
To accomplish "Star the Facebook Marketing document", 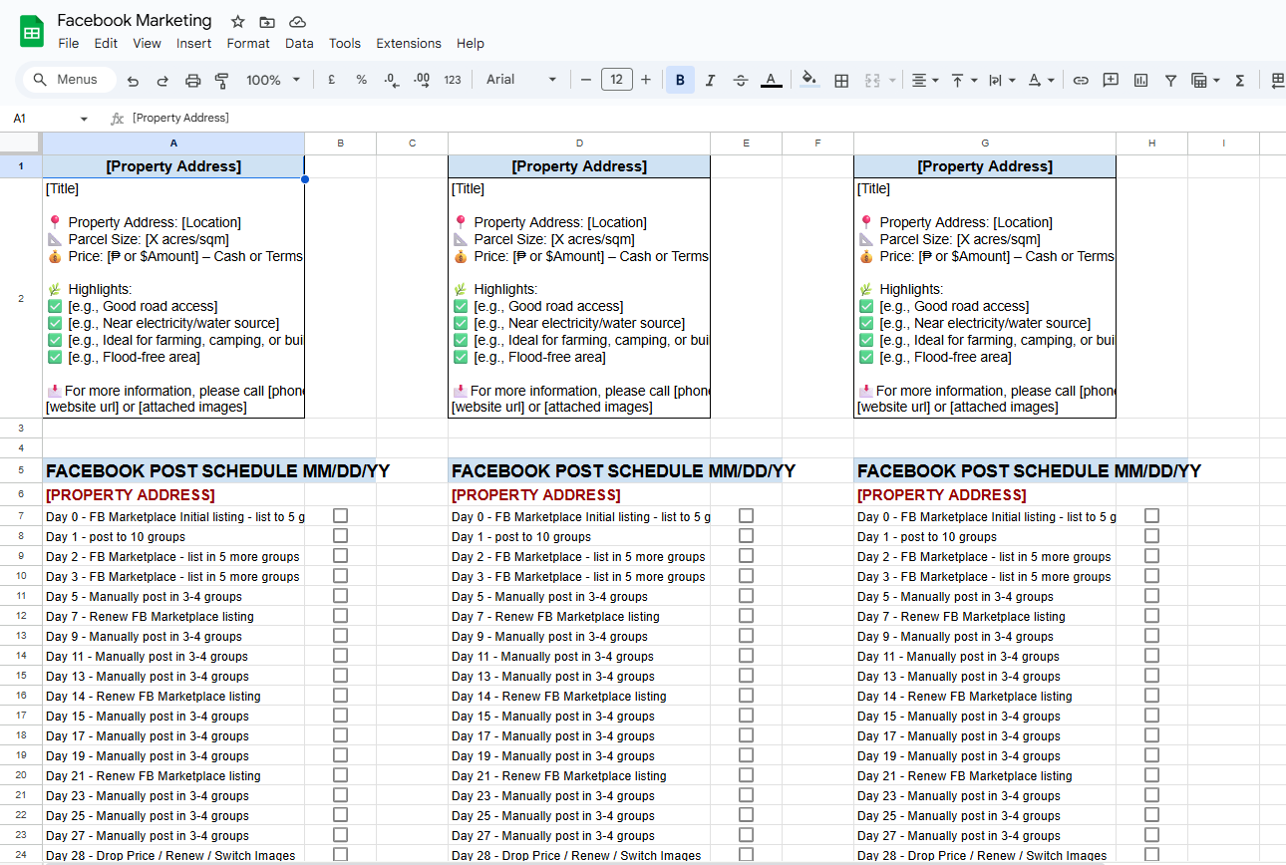I will coord(237,22).
